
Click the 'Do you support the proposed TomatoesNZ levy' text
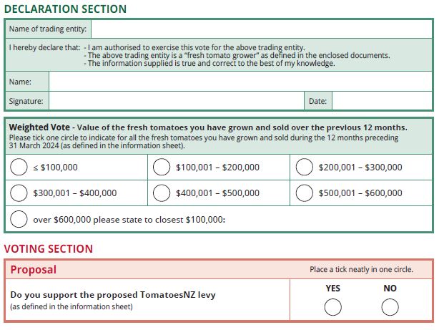pos(112,294)
